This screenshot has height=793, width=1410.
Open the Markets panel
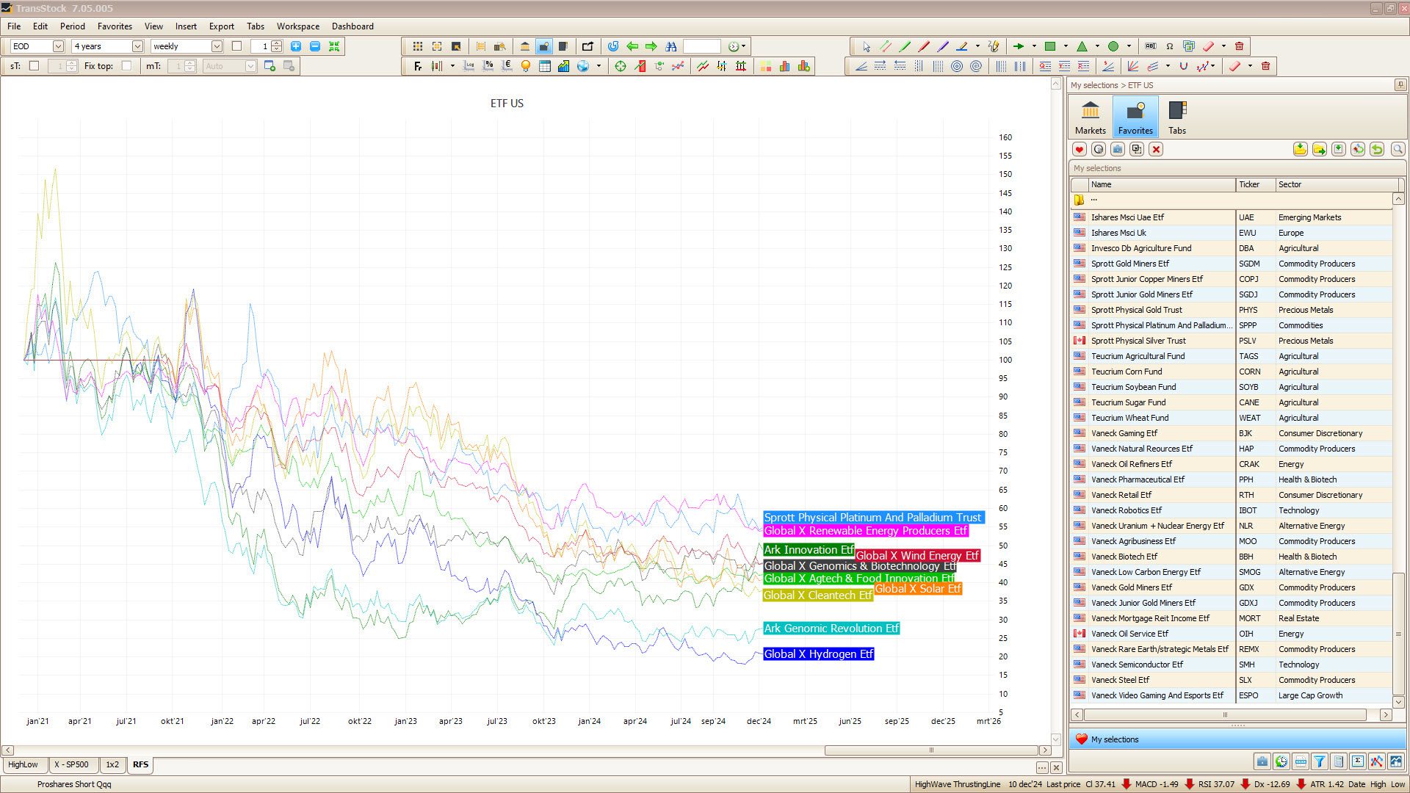click(1090, 117)
